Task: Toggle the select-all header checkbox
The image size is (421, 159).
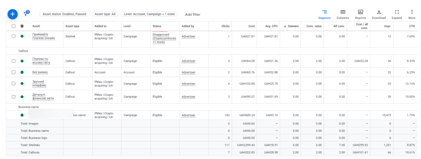Action: (x=13, y=26)
